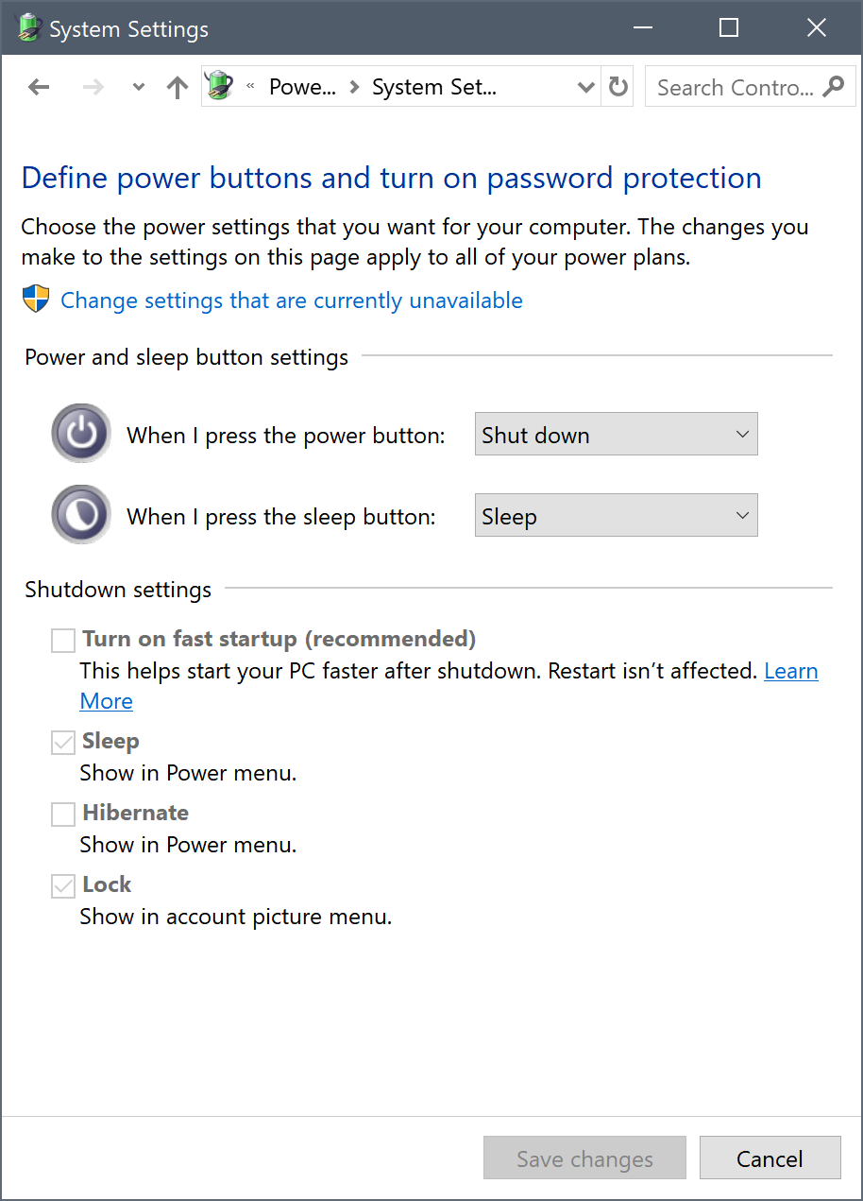863x1201 pixels.
Task: Go to Power Options breadcrumb
Action: point(302,88)
